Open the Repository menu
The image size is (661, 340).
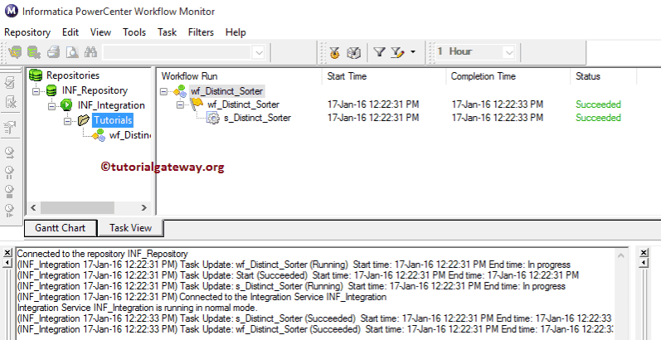[x=27, y=32]
